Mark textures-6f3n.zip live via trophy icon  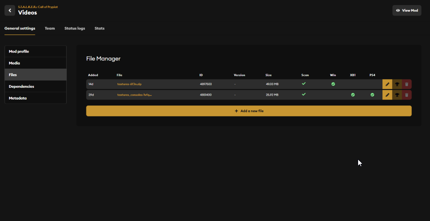[397, 84]
